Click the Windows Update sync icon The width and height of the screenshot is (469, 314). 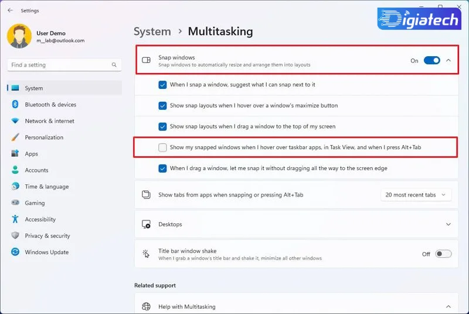[15, 252]
